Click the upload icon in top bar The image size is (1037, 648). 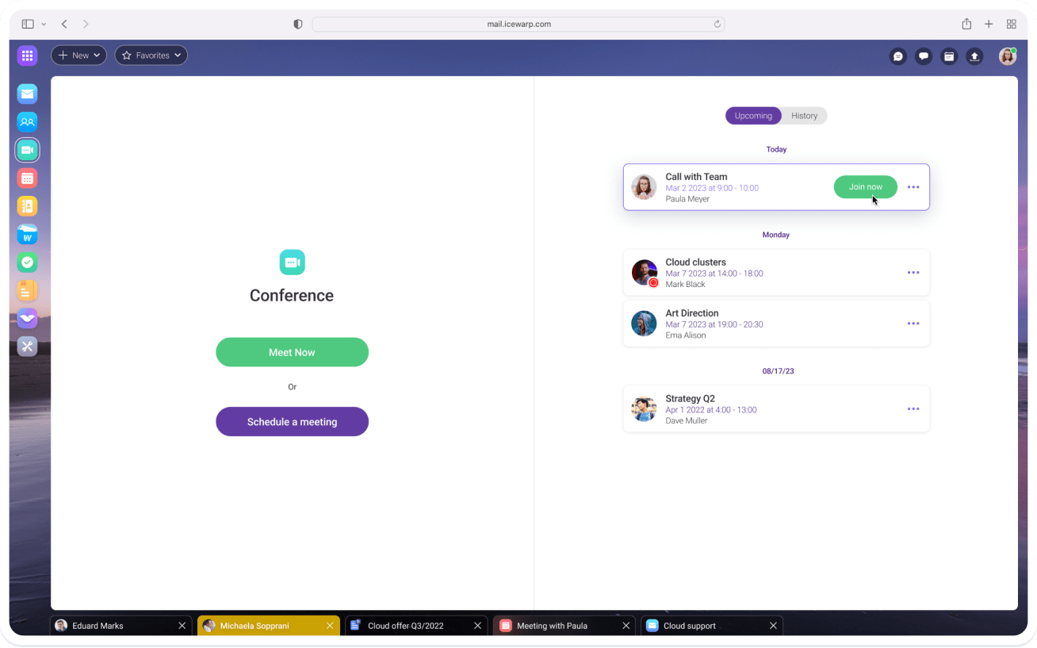(x=975, y=56)
